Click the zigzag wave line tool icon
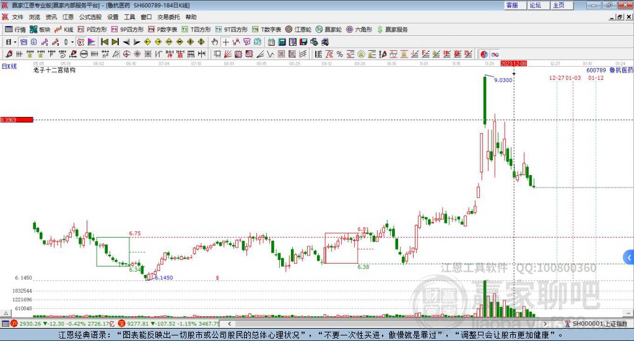The width and height of the screenshot is (634, 341). (271, 54)
